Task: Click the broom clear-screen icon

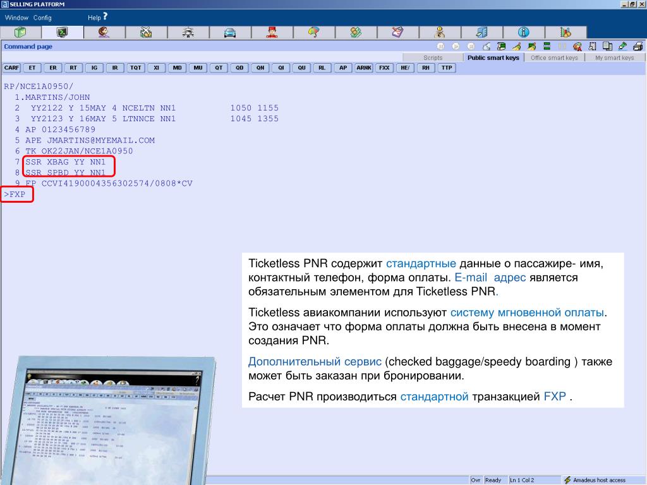Action: [x=516, y=46]
